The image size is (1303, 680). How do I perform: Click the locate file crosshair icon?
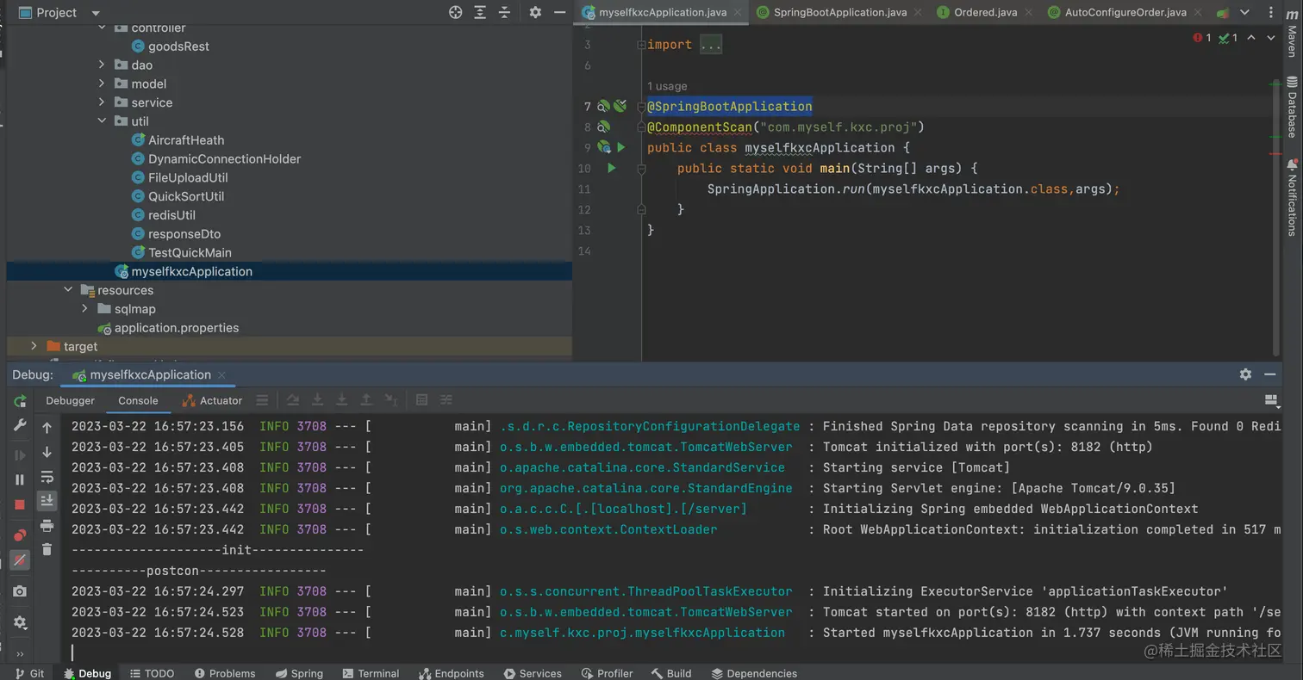(x=456, y=12)
